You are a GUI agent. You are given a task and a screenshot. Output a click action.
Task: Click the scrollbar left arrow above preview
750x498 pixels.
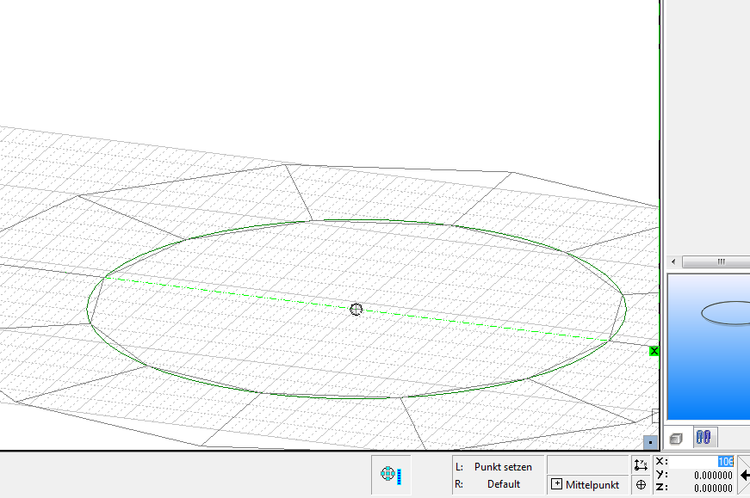[x=673, y=261]
